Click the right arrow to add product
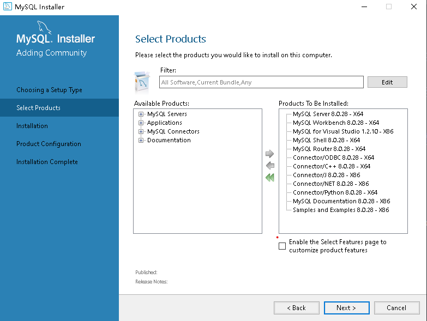 click(269, 154)
